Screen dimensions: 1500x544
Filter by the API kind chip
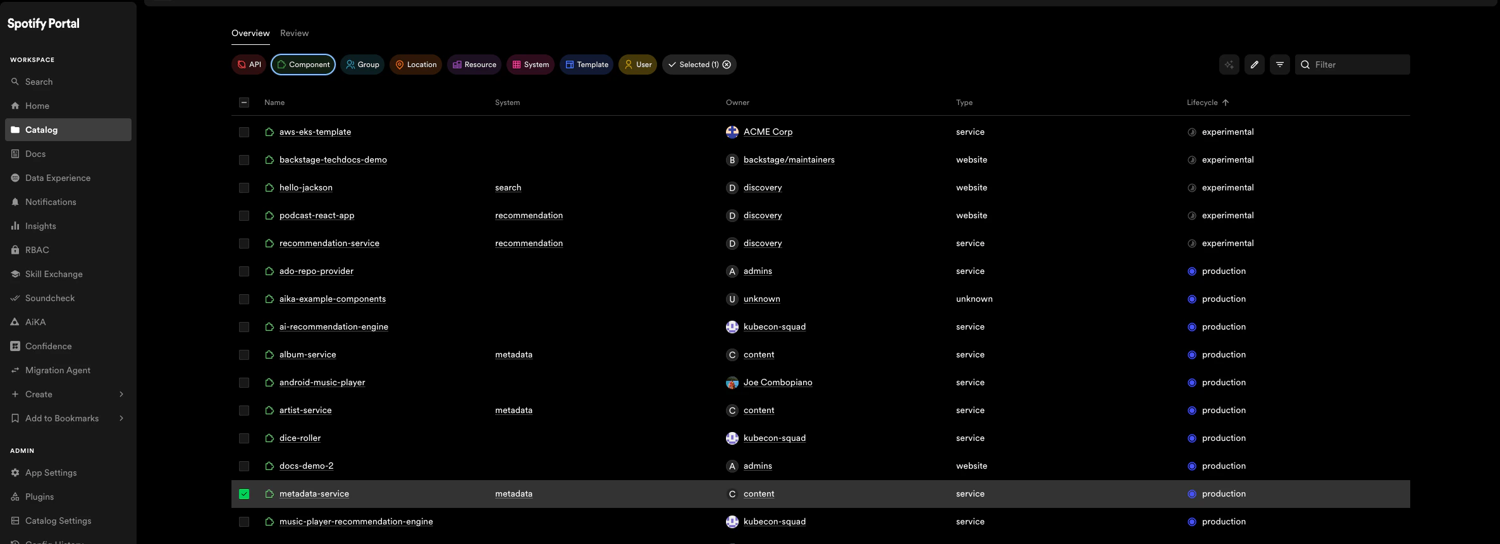click(x=249, y=65)
